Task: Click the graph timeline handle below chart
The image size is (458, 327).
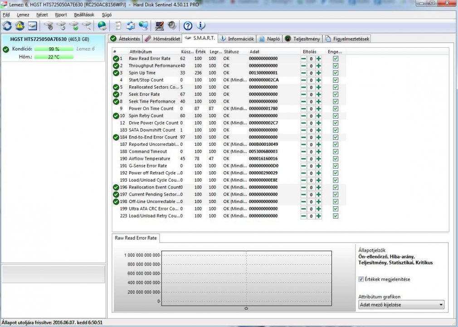Action: (246, 308)
